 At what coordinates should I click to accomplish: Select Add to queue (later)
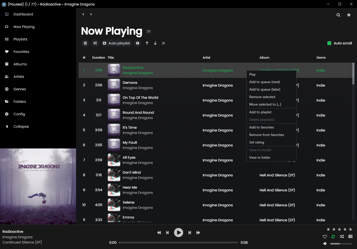(x=271, y=89)
